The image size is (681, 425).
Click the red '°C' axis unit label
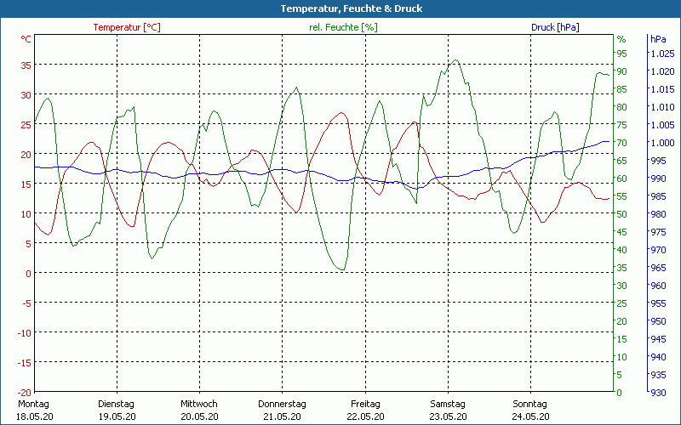[x=26, y=39]
